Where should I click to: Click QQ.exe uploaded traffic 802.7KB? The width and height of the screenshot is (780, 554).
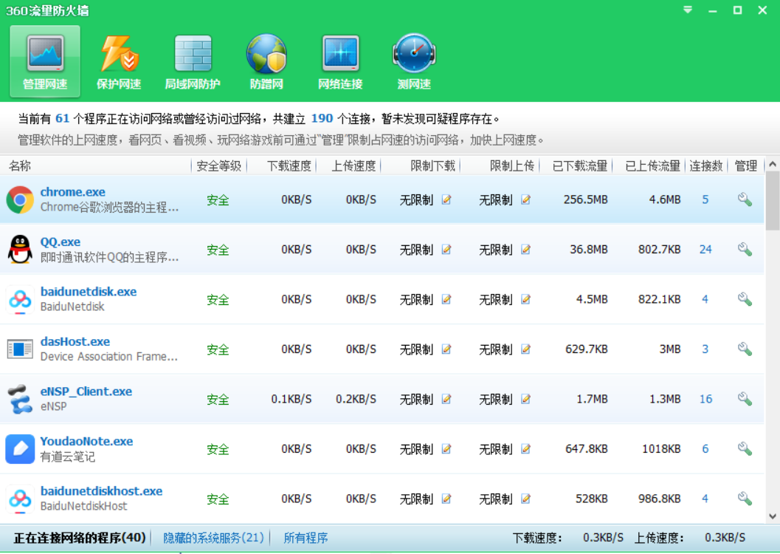click(x=659, y=250)
